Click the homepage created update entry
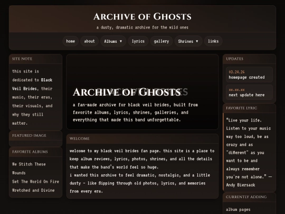This screenshot has height=214, width=285. point(246,77)
